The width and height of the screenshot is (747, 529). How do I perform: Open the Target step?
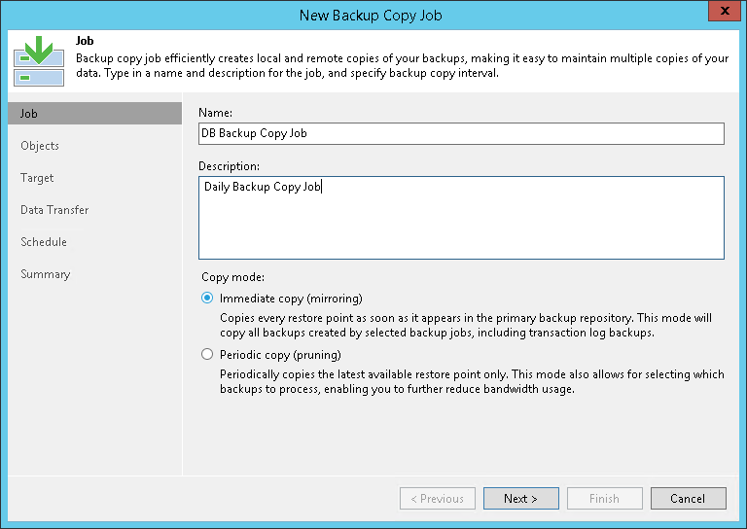(x=37, y=178)
